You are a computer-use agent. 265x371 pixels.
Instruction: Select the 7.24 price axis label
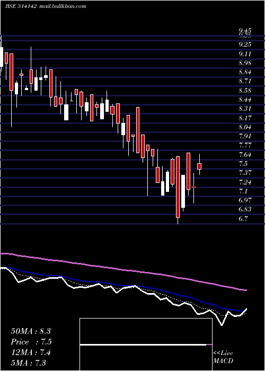point(245,182)
